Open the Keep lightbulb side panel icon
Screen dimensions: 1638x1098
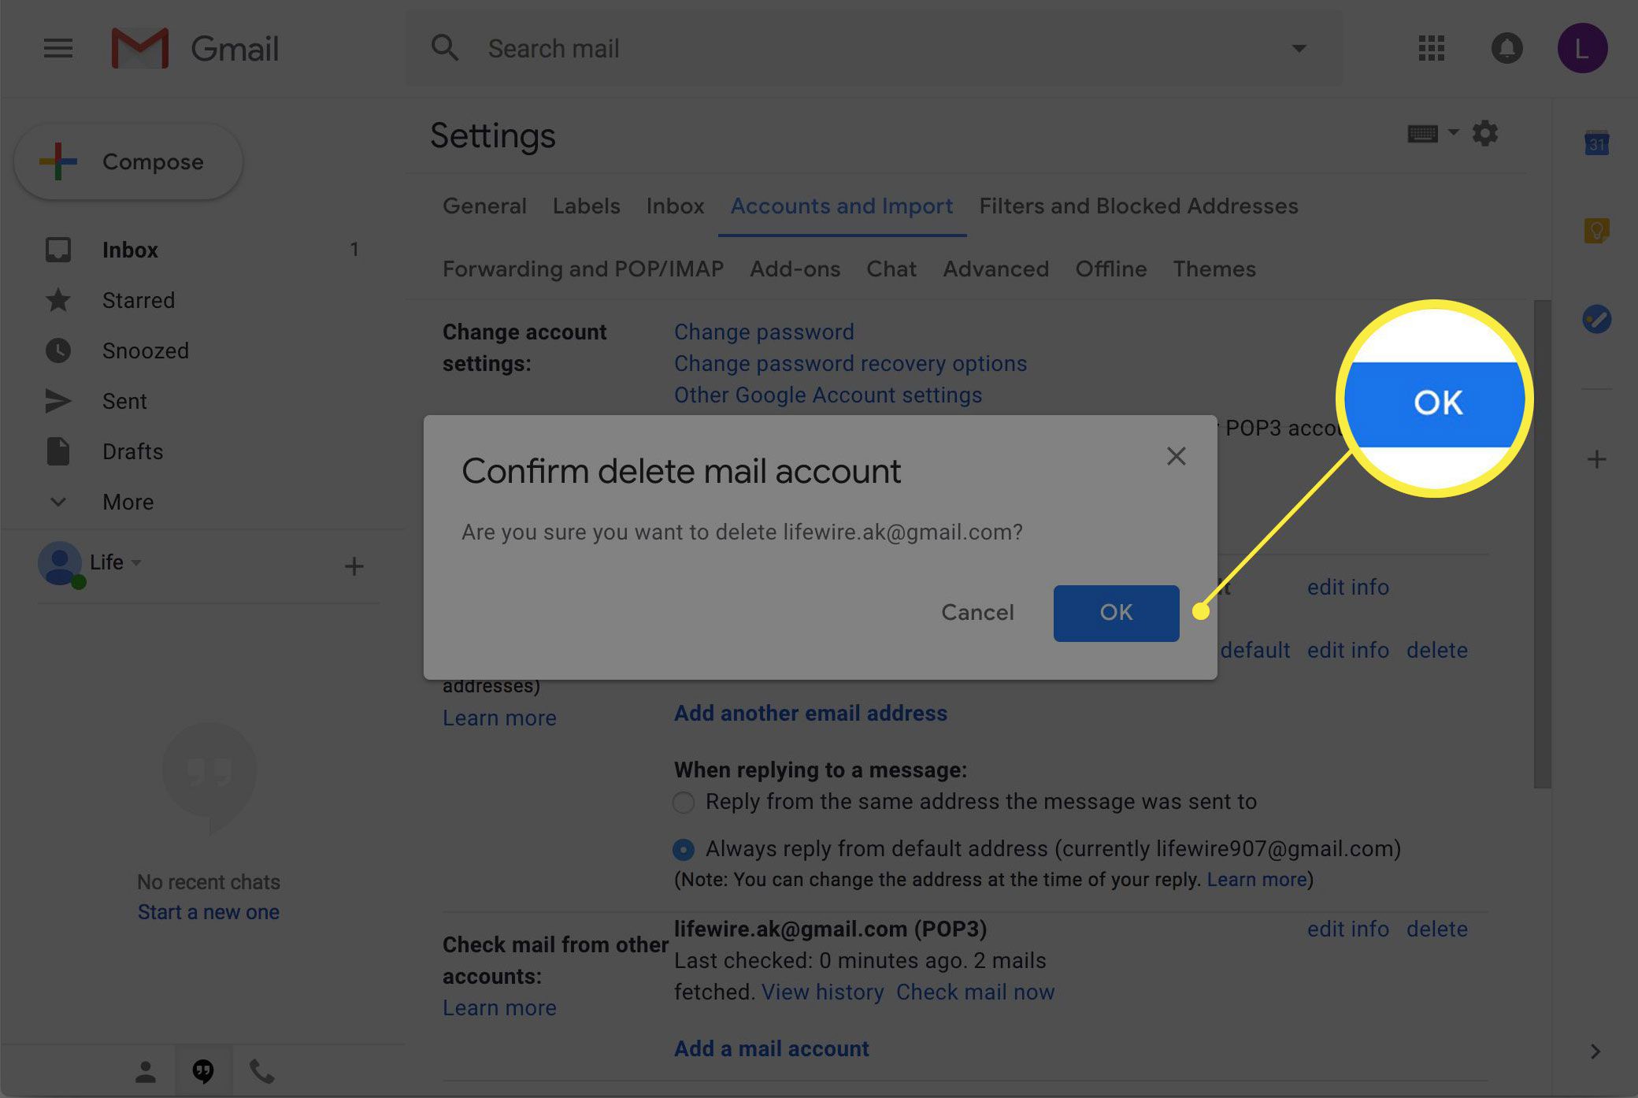(1596, 231)
